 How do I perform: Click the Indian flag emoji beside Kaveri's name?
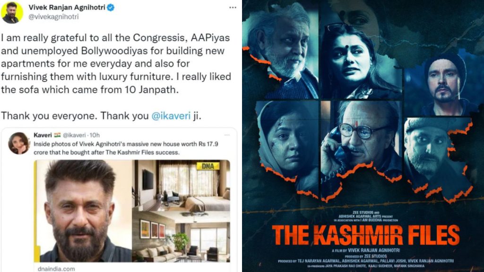[57, 135]
